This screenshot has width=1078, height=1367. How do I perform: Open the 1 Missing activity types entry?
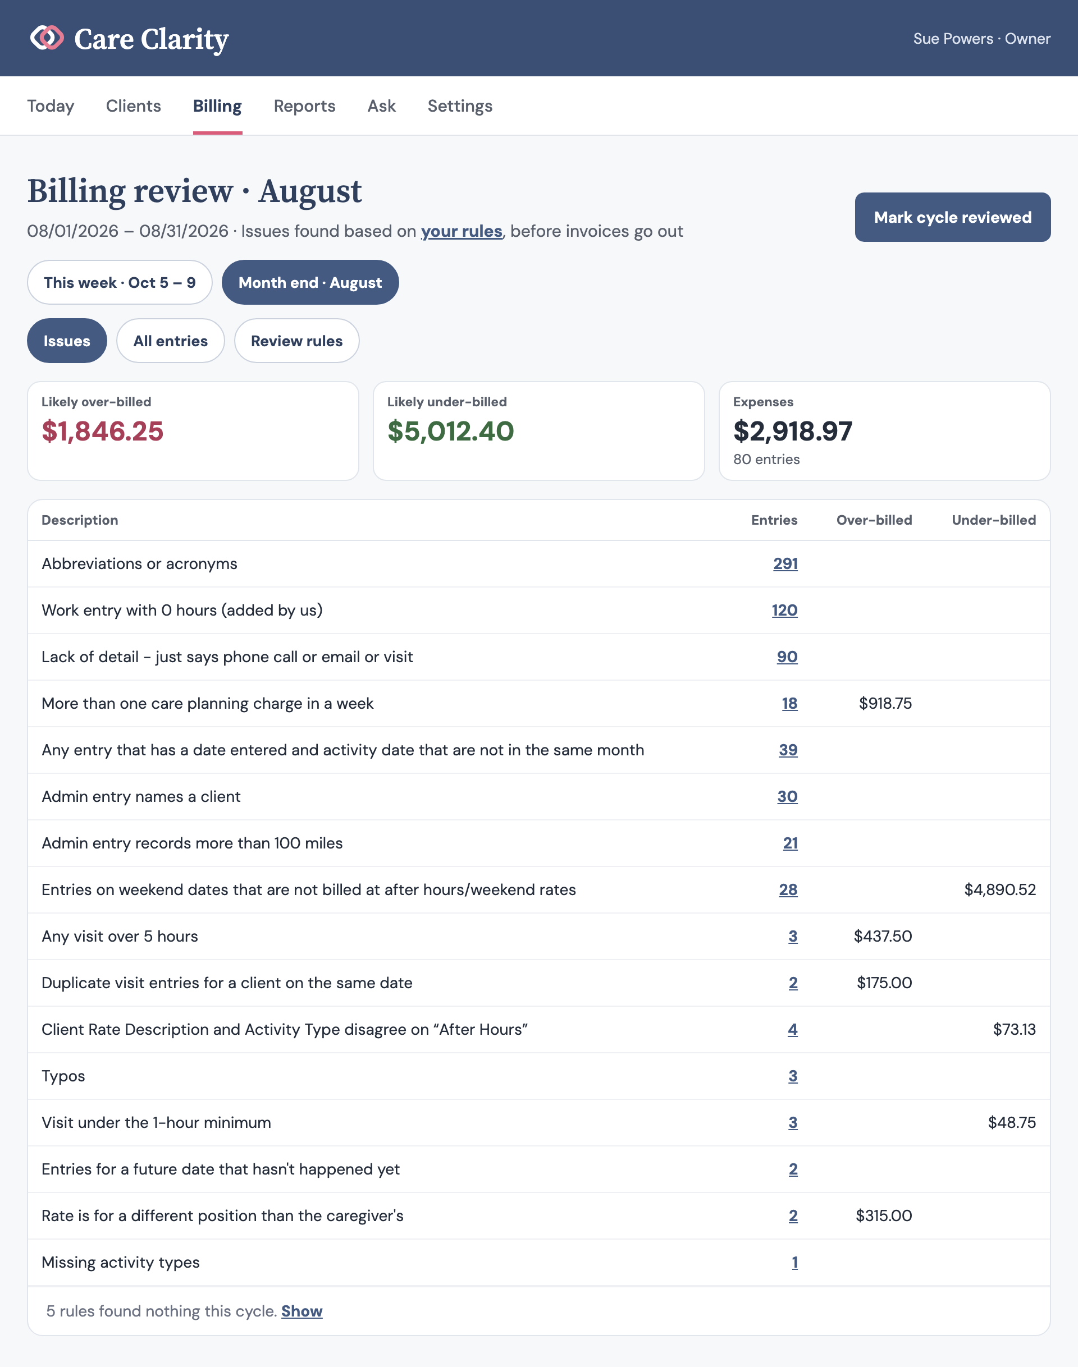(x=794, y=1263)
